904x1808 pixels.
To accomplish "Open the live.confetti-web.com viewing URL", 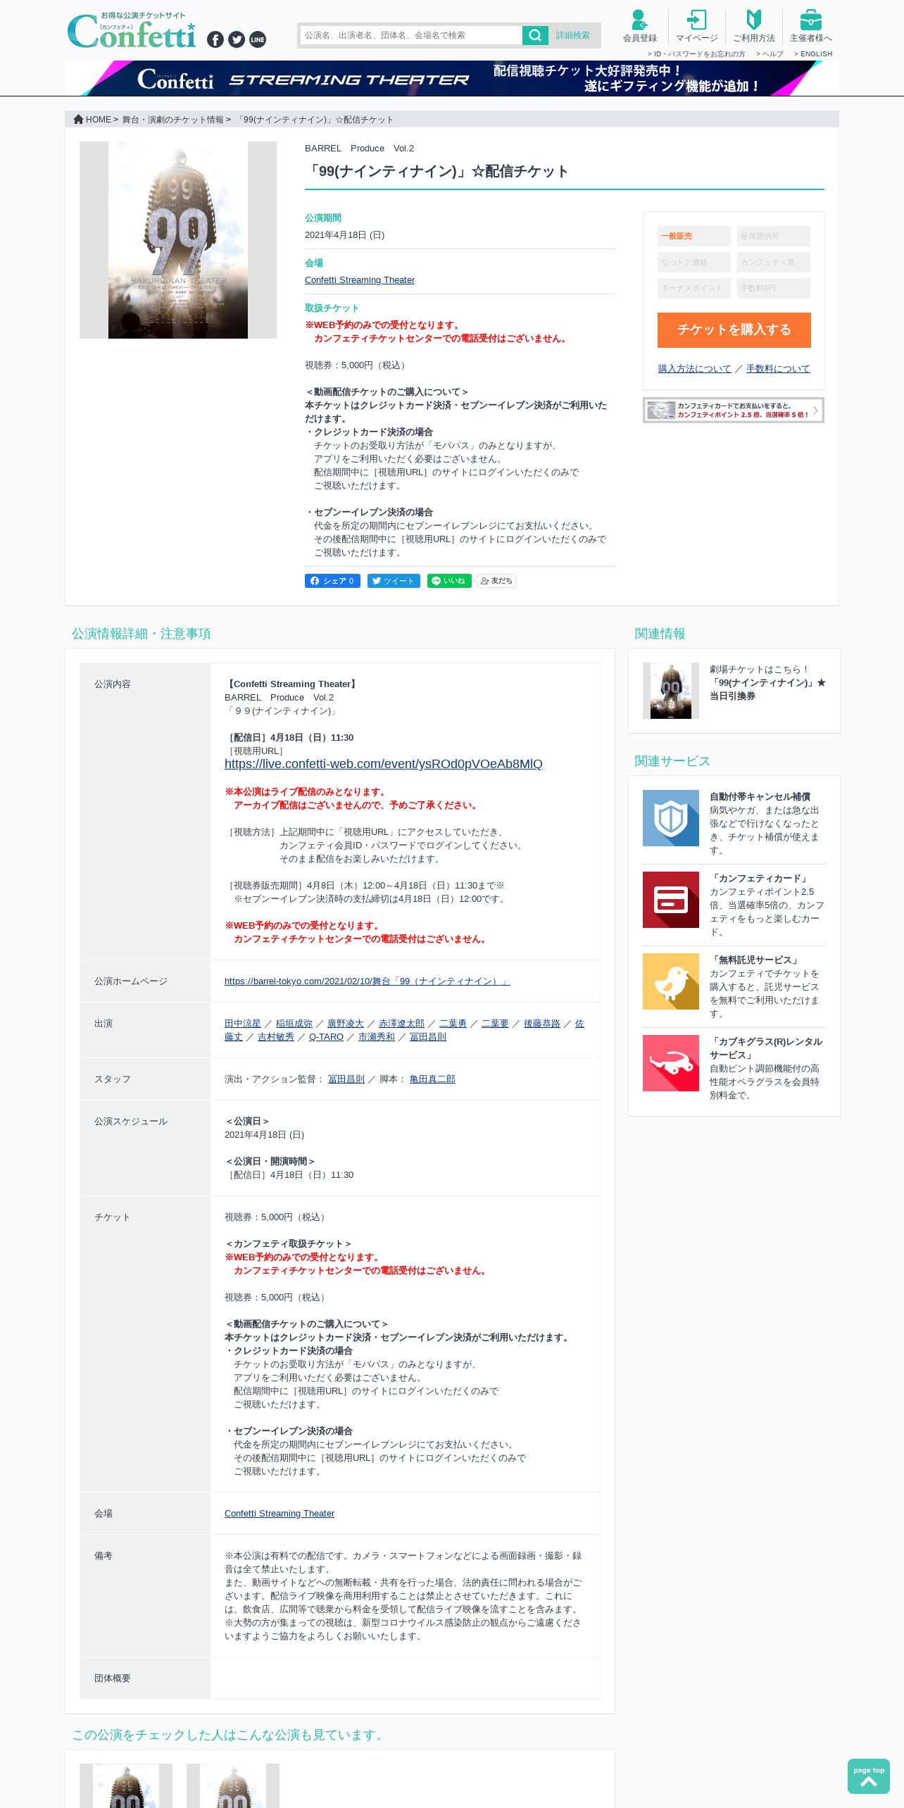I will (384, 765).
